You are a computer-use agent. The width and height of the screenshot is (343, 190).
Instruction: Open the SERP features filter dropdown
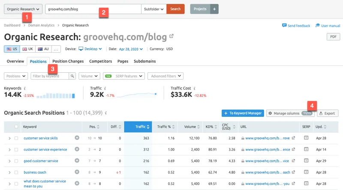point(124,76)
